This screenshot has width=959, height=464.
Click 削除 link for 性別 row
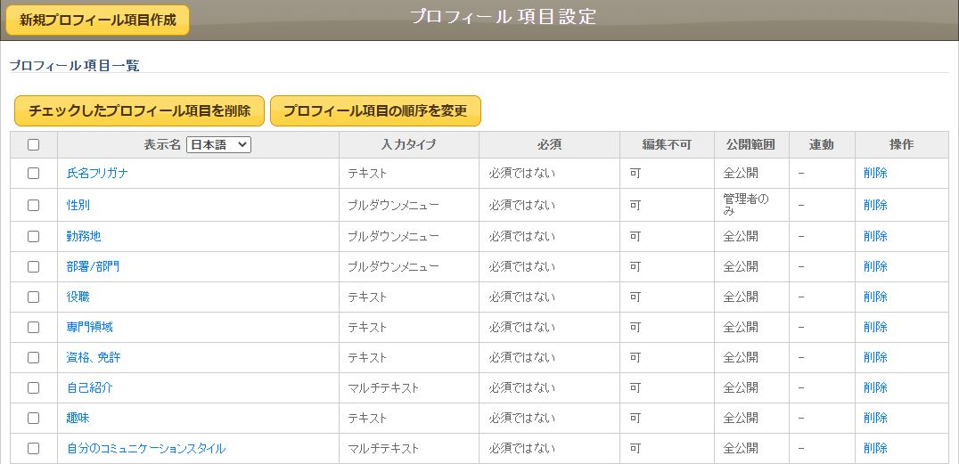coord(875,206)
